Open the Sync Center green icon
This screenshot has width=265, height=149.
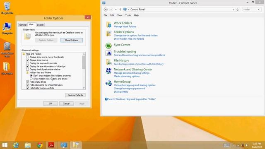(x=108, y=46)
